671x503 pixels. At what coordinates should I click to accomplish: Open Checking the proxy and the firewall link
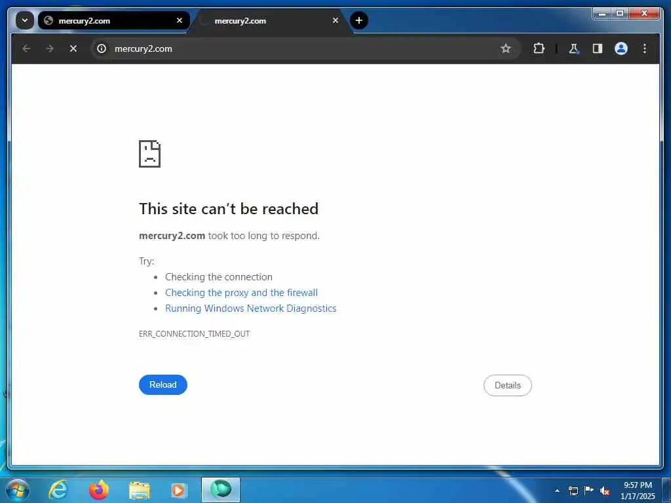pyautogui.click(x=241, y=293)
